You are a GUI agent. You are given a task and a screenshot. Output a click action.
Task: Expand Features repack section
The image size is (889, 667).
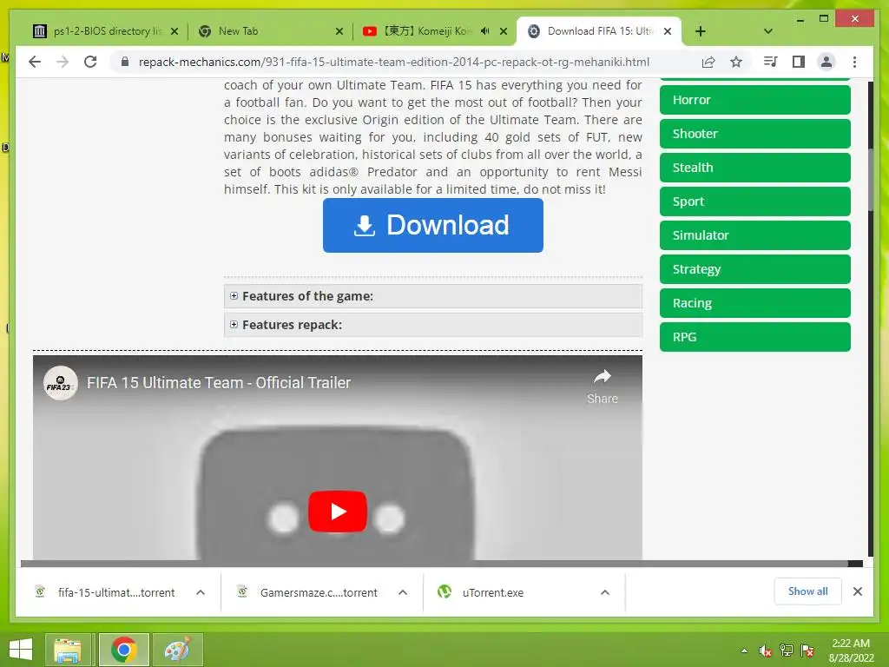[x=433, y=325]
